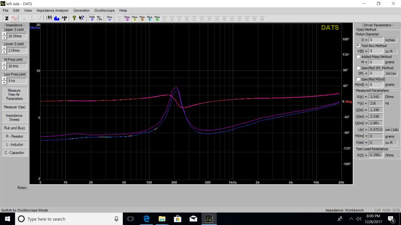
Task: Open the Windows Start menu
Action: [7, 219]
